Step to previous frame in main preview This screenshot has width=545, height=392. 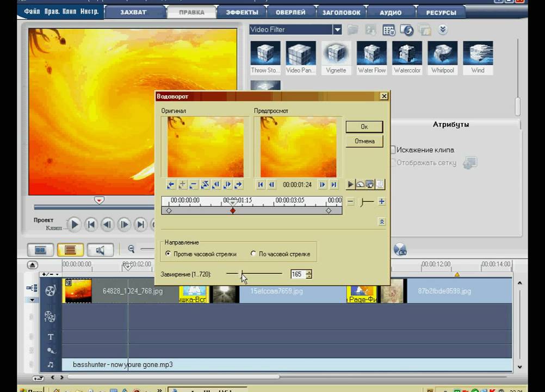click(x=107, y=225)
